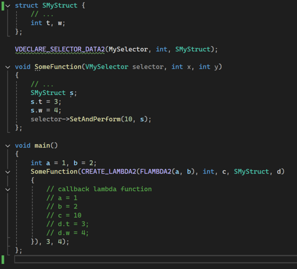This screenshot has width=297, height=269.
Task: Click the empty editor line at bottom
Action: (x=155, y=259)
